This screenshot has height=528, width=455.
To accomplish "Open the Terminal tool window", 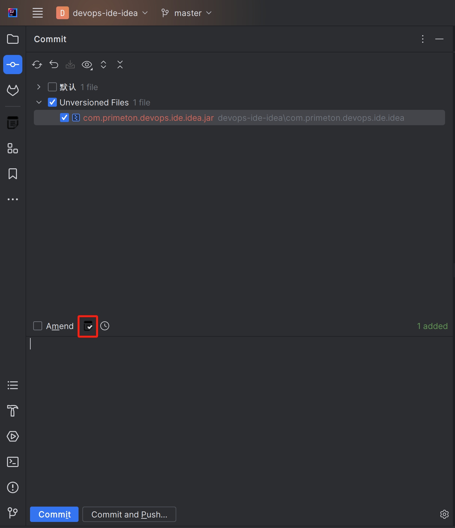I will [13, 462].
